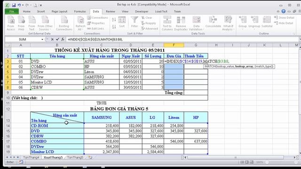Click the 'Tổng cộng:' cell
This screenshot has height=169, width=301.
174,93
